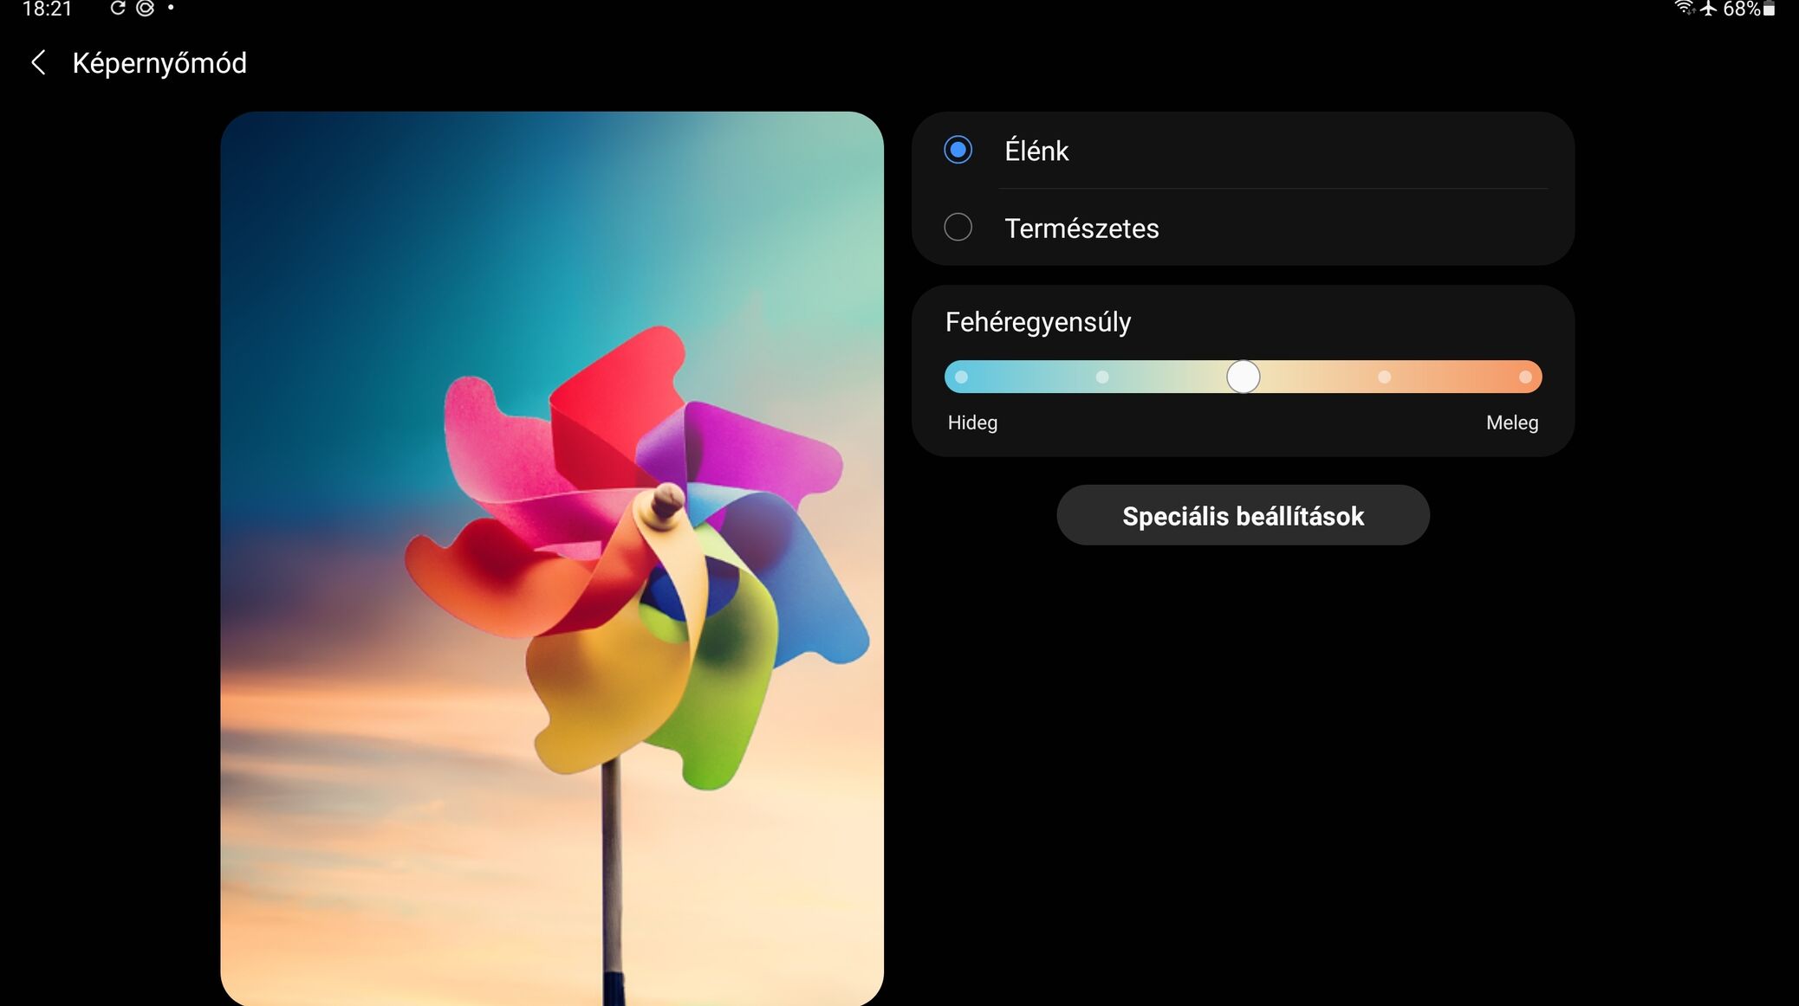Tap the battery icon in status bar
The height and width of the screenshot is (1006, 1799).
[1769, 9]
